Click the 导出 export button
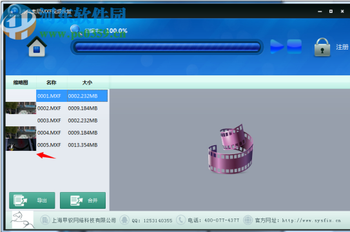 (x=32, y=200)
